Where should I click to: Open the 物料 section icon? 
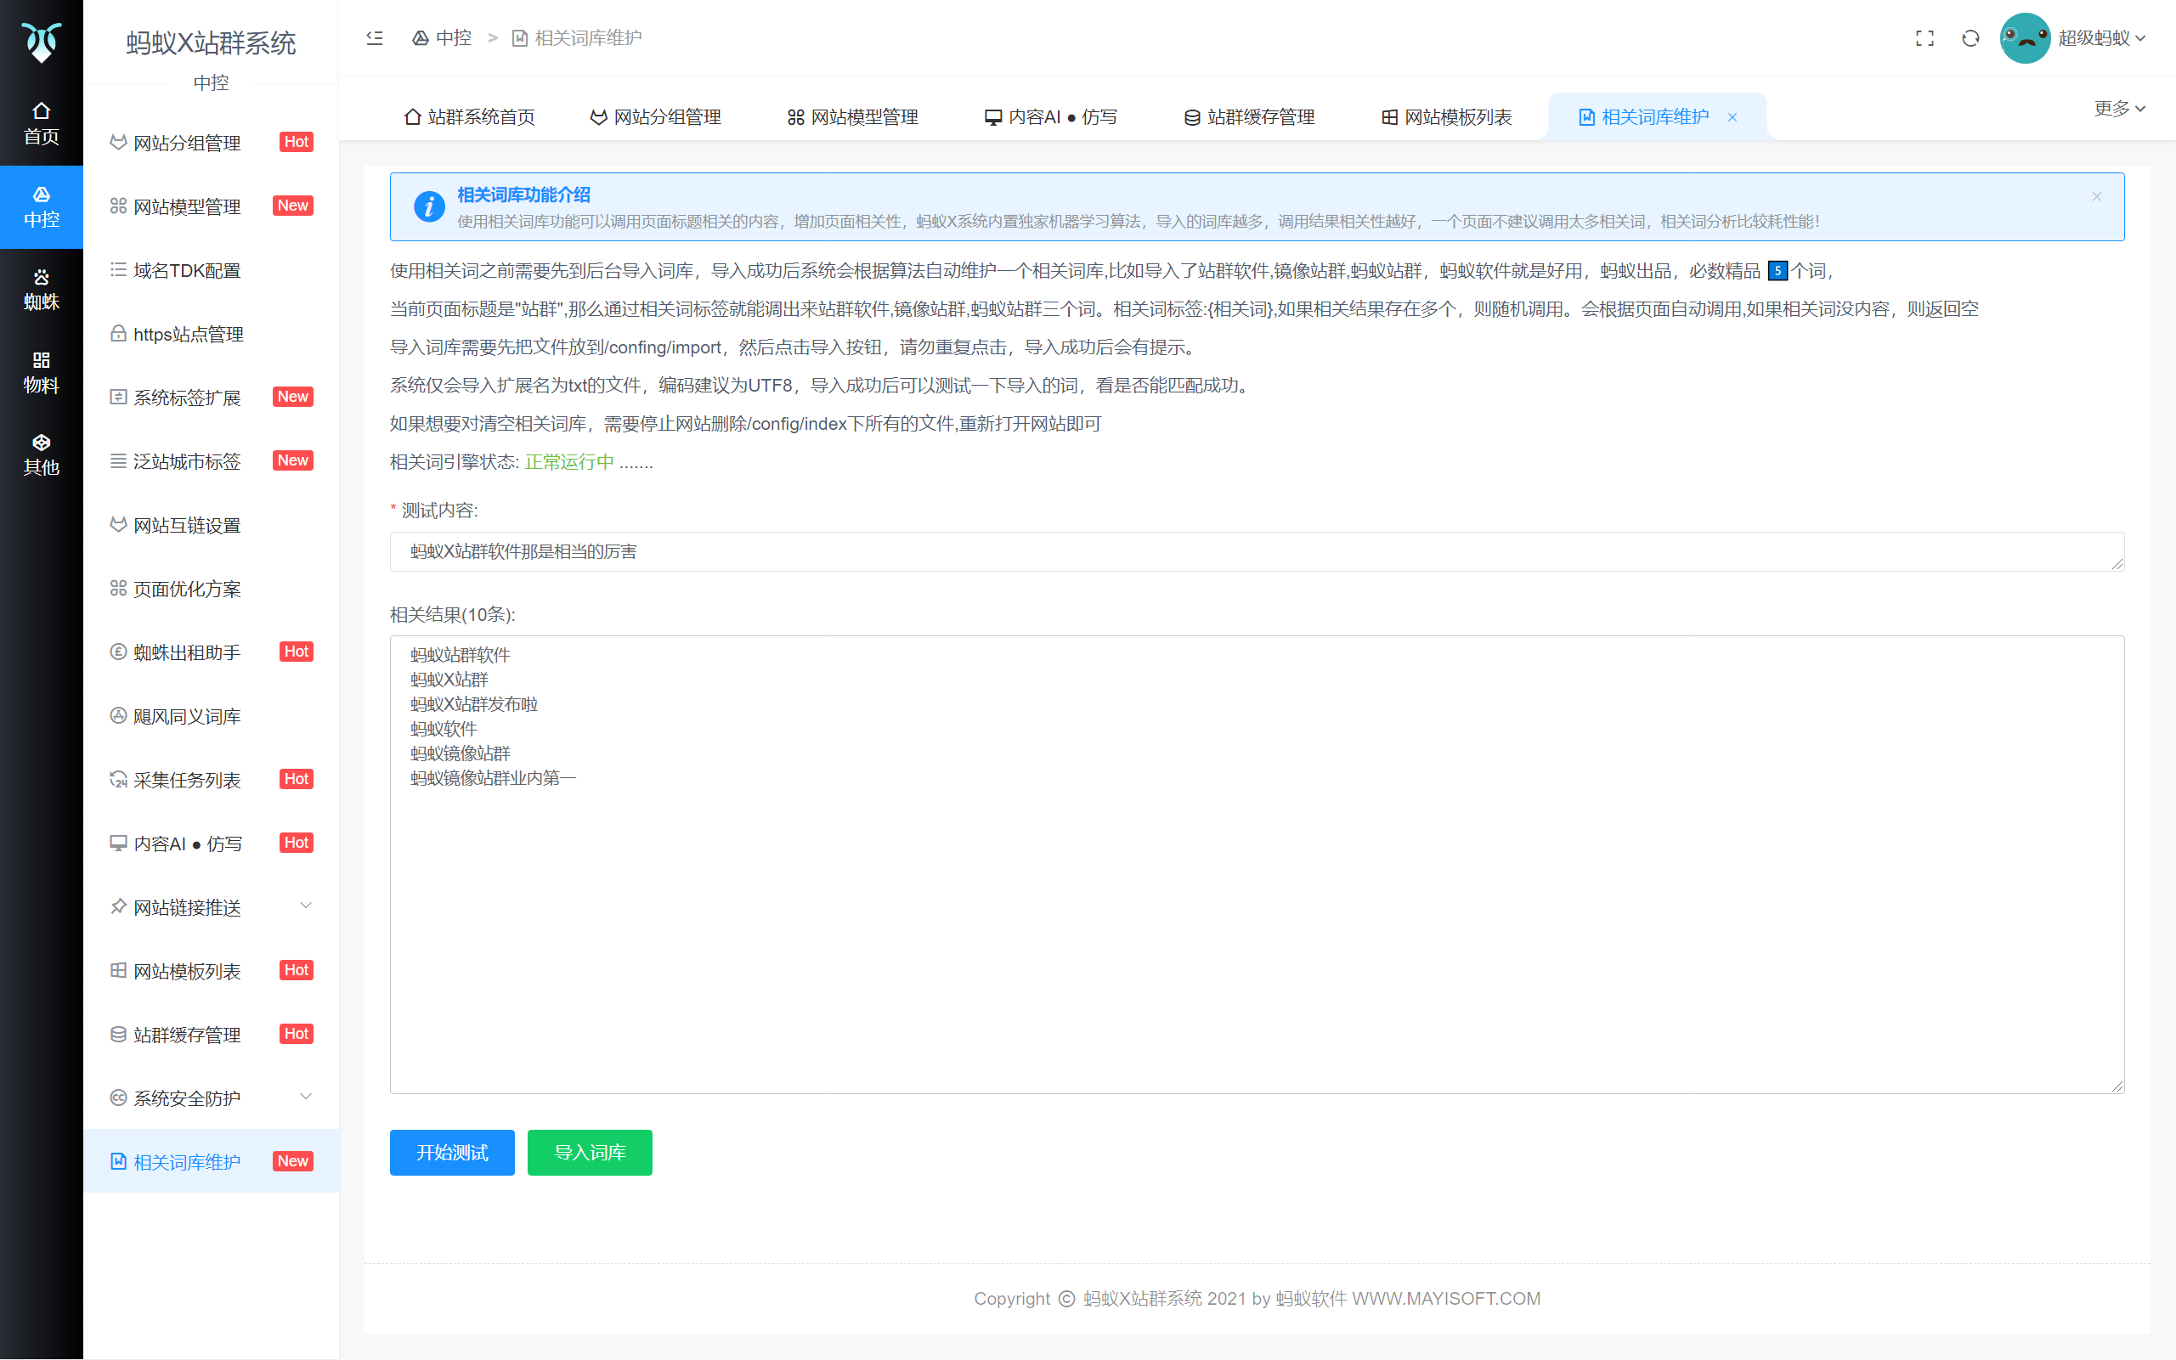pos(42,371)
